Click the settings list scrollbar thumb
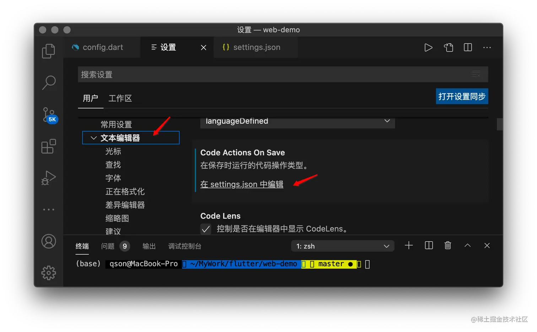Image resolution: width=537 pixels, height=332 pixels. pos(500,124)
